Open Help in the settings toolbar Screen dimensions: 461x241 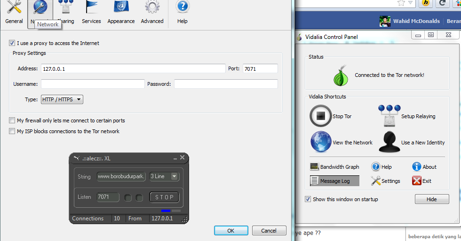click(183, 12)
